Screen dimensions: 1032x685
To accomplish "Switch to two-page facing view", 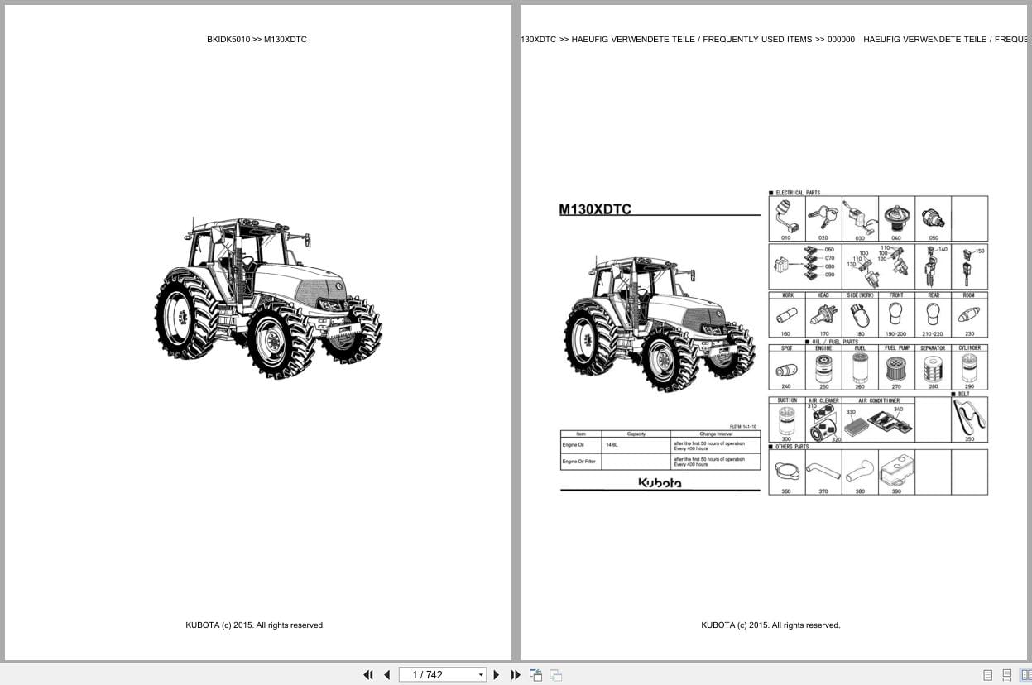I will pos(1025,675).
